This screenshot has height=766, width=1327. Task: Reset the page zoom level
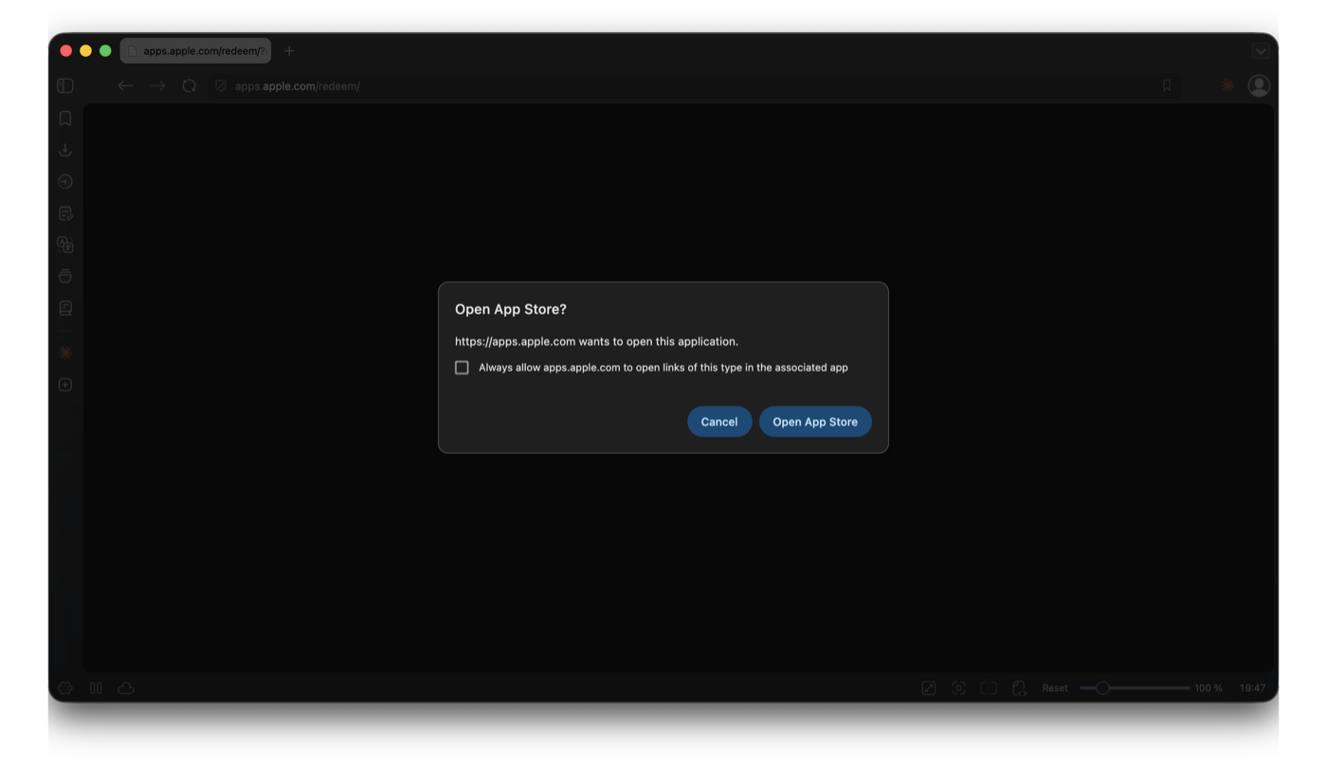(1055, 688)
